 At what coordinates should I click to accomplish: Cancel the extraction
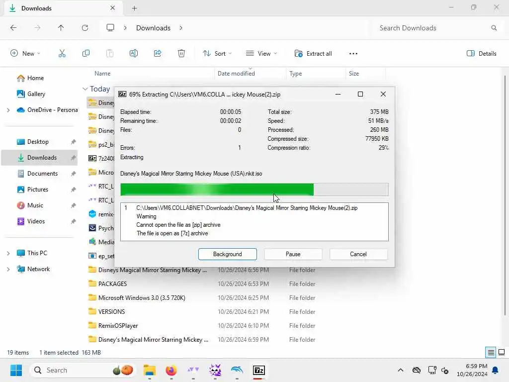(358, 254)
